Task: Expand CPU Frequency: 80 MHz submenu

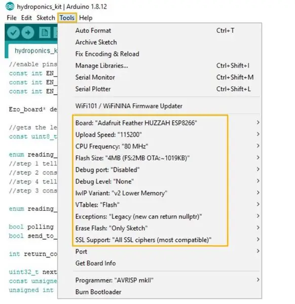Action: point(160,146)
